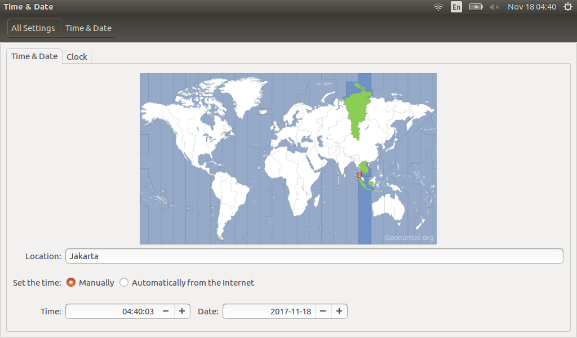Decrease the date with the minus stepper

[x=323, y=311]
